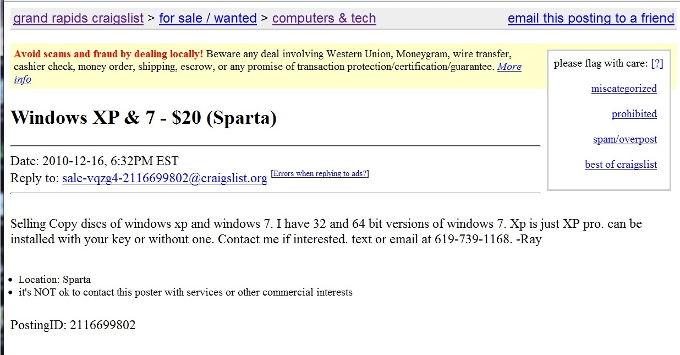Flag this posting as miscategorized

coord(624,89)
